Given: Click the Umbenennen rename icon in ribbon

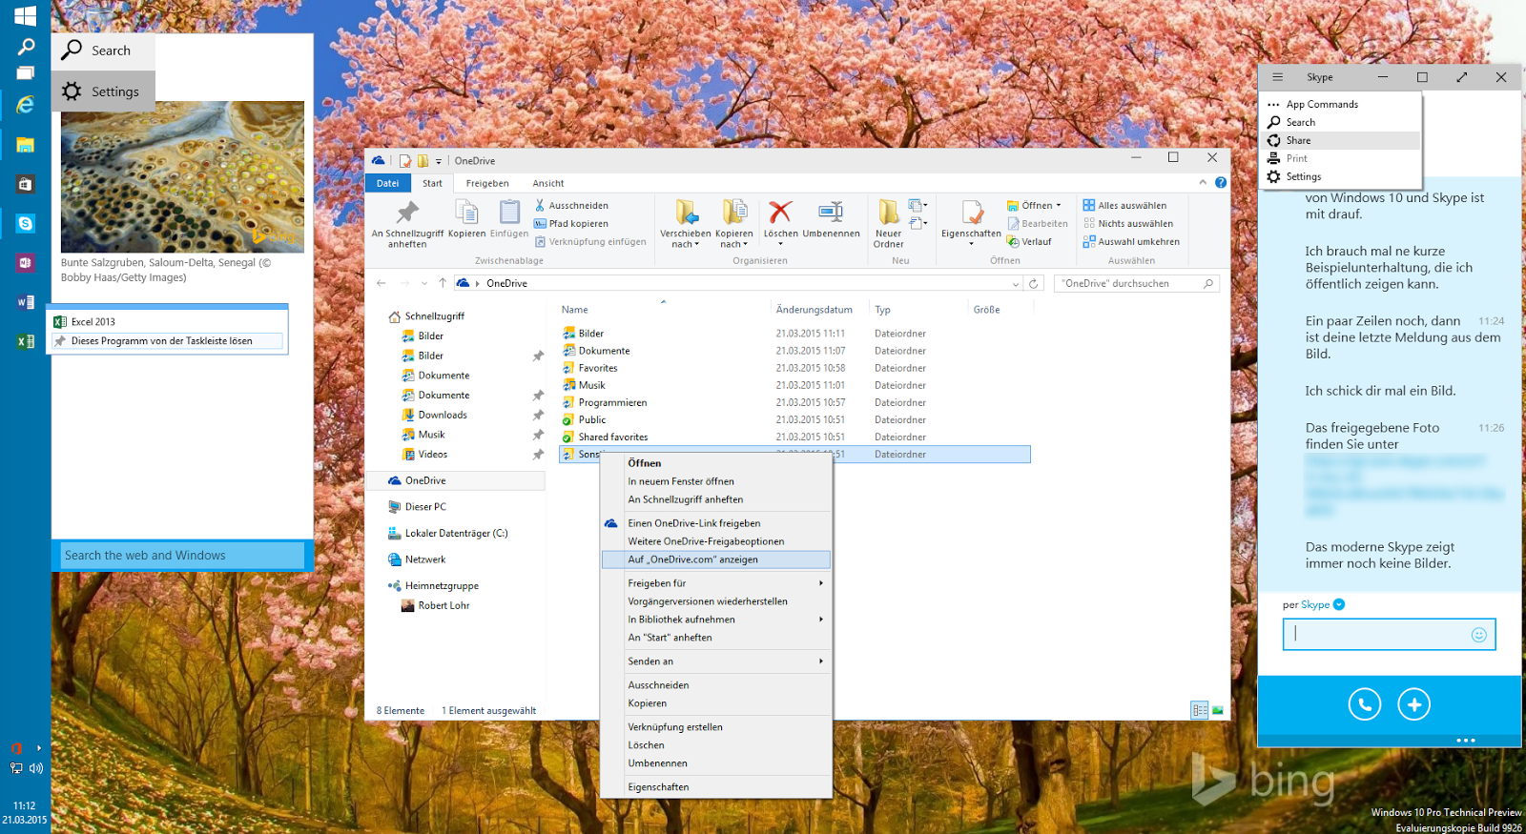Looking at the screenshot, I should pos(831,213).
